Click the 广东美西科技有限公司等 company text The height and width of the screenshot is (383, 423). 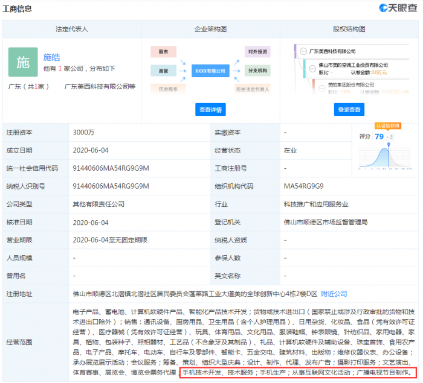tap(100, 87)
